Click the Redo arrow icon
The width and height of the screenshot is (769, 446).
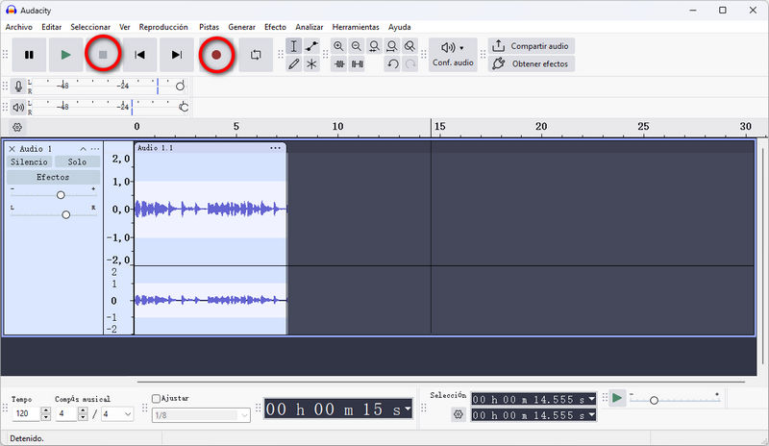pyautogui.click(x=410, y=63)
